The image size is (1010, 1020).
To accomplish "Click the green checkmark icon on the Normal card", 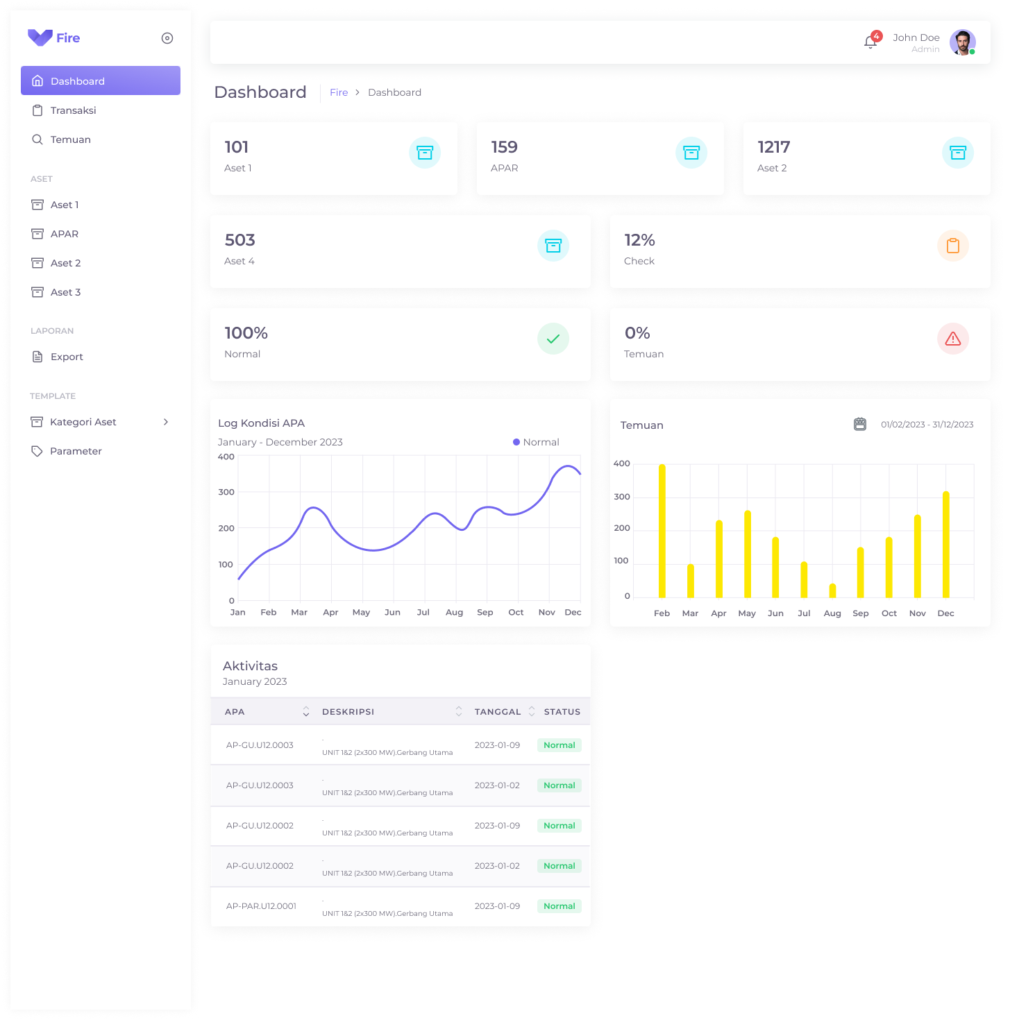I will pyautogui.click(x=553, y=339).
